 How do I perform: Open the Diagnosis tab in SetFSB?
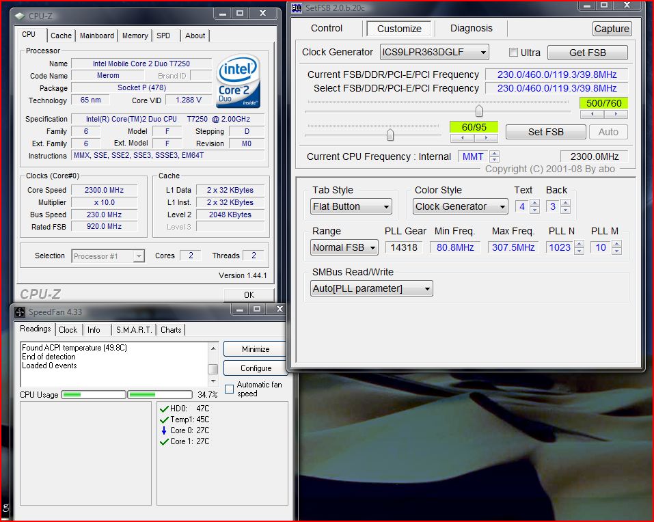(472, 28)
